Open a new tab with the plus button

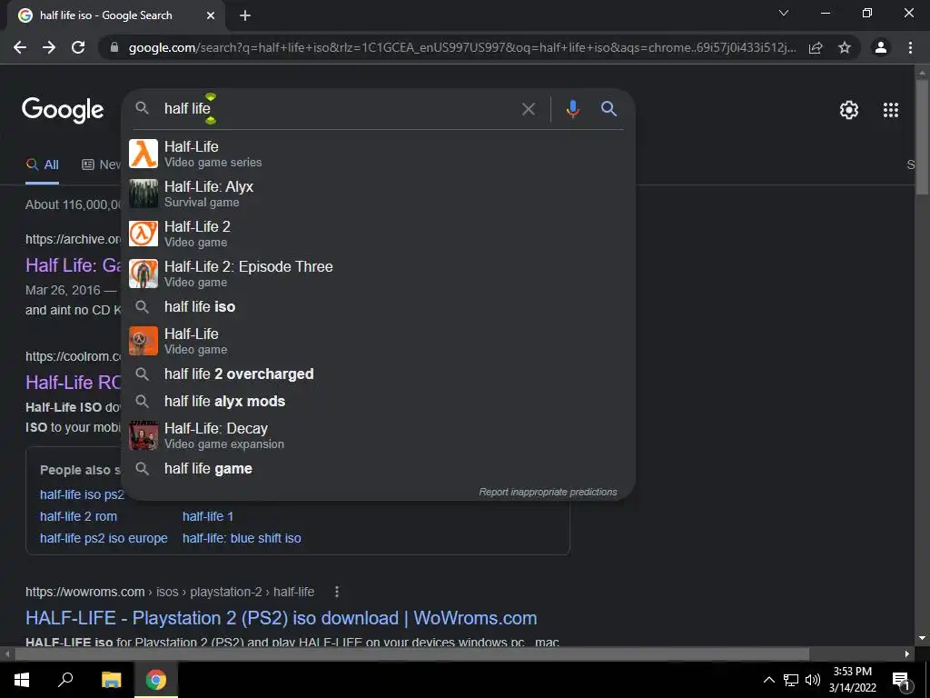click(x=245, y=15)
